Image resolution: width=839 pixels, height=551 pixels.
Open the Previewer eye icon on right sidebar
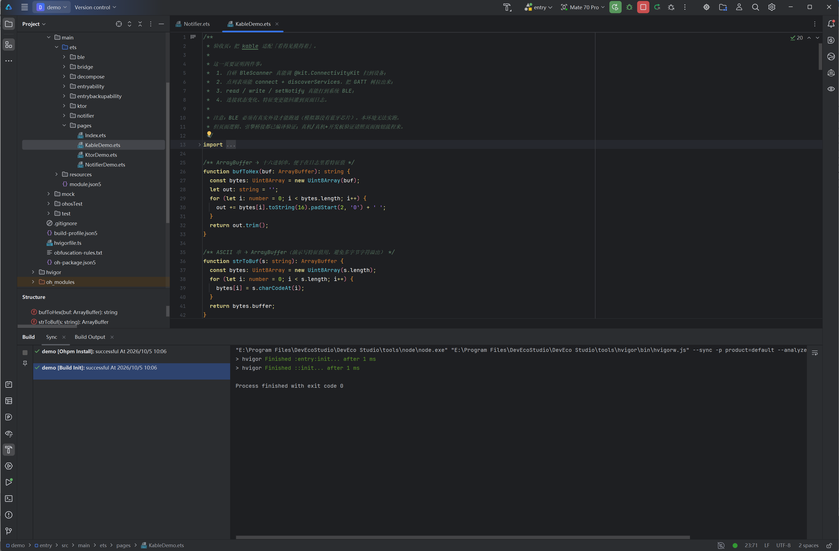(831, 89)
